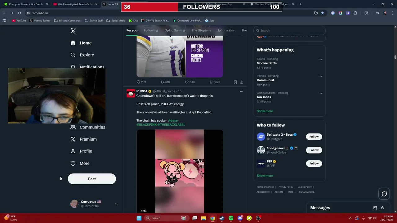Follow Splitgate 2 - Beta
The width and height of the screenshot is (397, 223).
click(x=314, y=137)
